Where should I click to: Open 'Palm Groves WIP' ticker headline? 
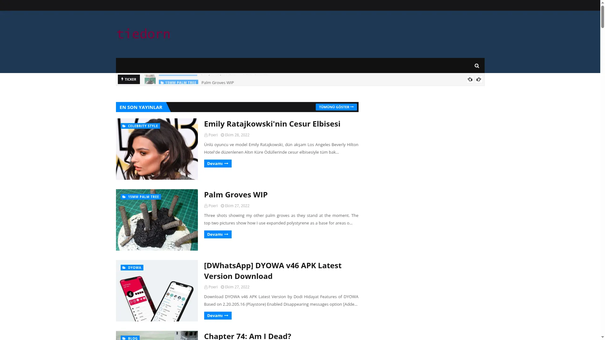click(217, 82)
